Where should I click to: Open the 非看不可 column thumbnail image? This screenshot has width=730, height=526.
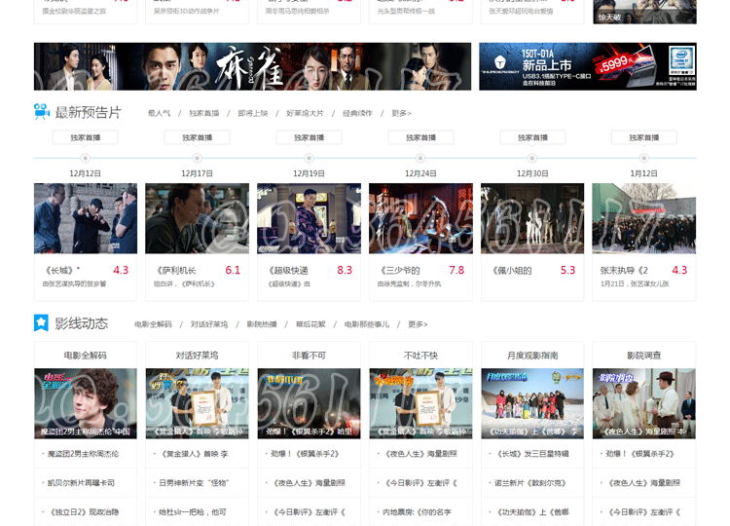tap(309, 403)
